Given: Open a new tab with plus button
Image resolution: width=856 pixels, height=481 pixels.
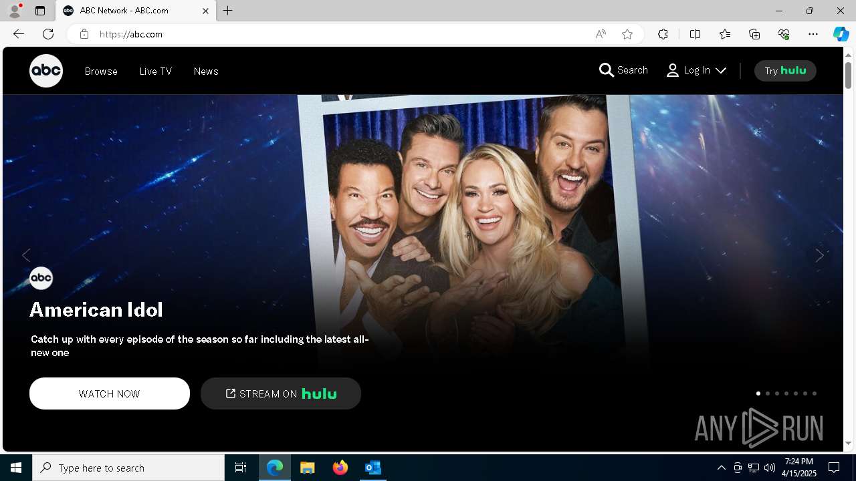Looking at the screenshot, I should tap(228, 11).
